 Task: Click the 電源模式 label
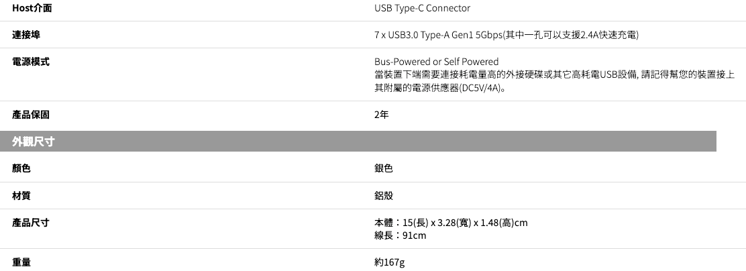(x=31, y=62)
